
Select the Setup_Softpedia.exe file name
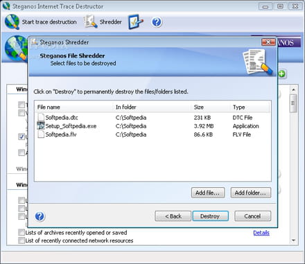[71, 126]
